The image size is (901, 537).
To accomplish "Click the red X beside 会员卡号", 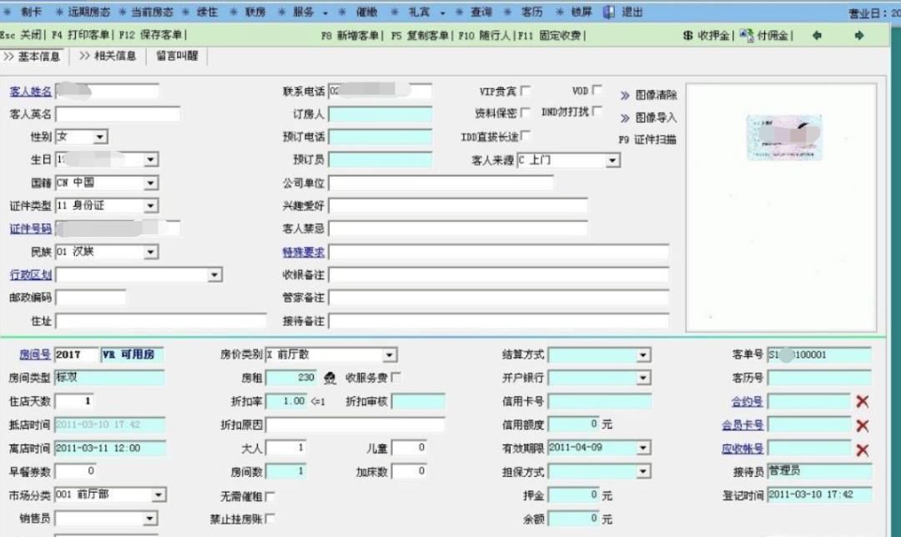I will tap(863, 425).
